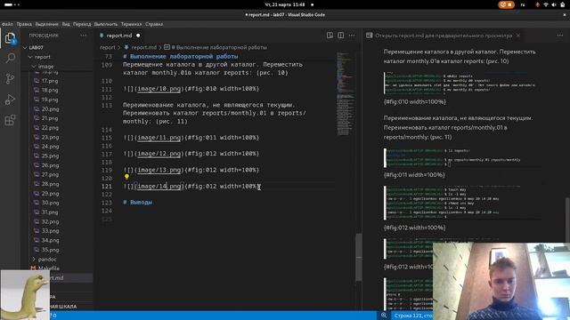Open the Переход menu

(82, 24)
